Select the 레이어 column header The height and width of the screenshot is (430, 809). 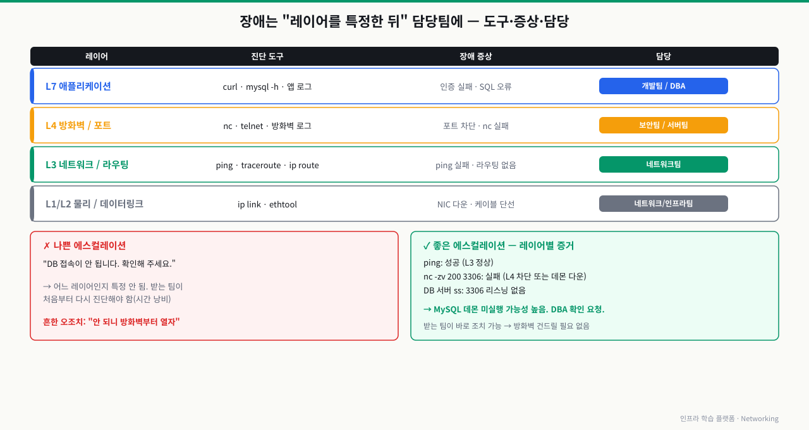pos(97,56)
